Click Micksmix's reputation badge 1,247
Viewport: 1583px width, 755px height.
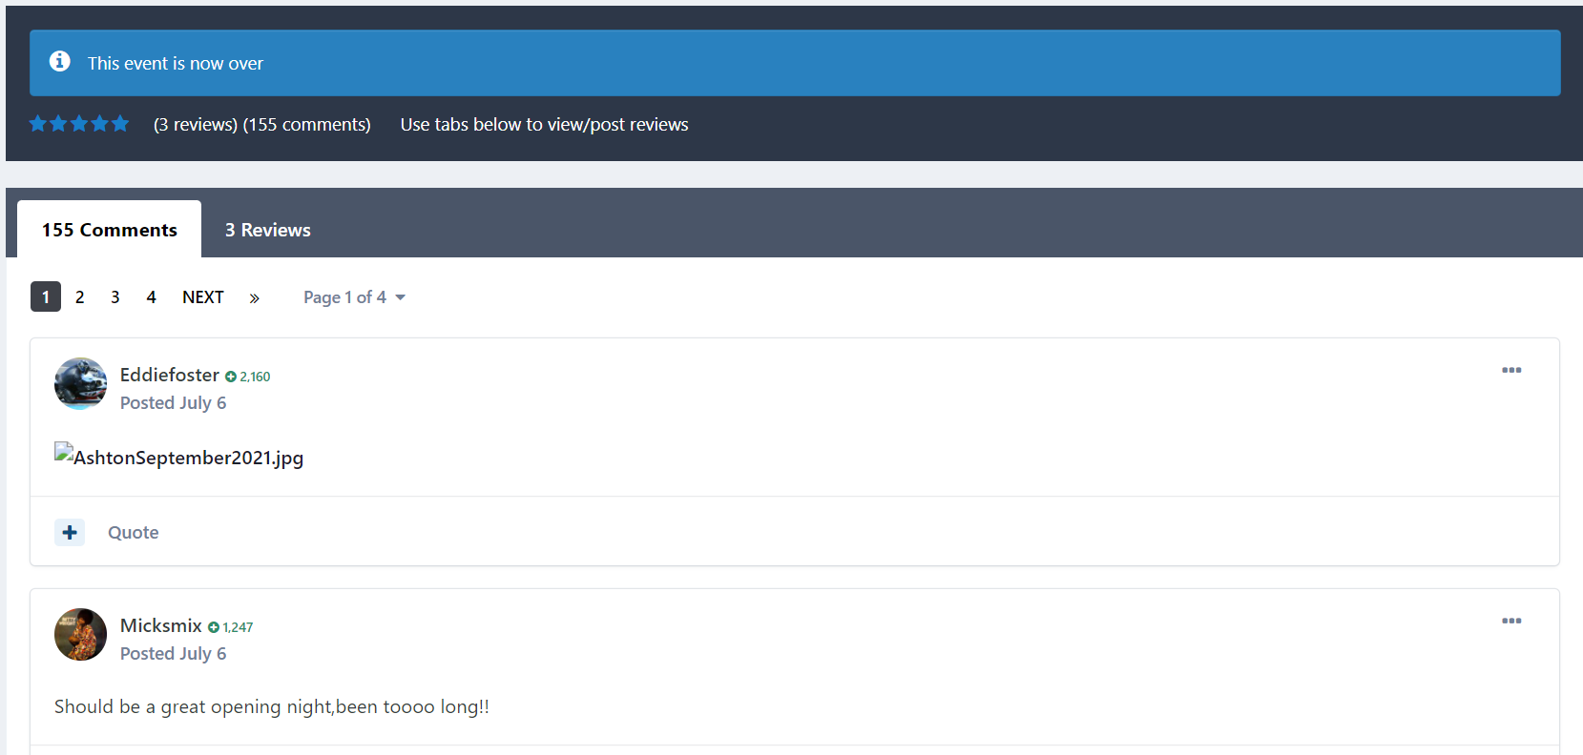(231, 627)
